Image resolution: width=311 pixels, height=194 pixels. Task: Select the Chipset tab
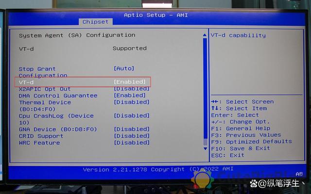[96, 22]
